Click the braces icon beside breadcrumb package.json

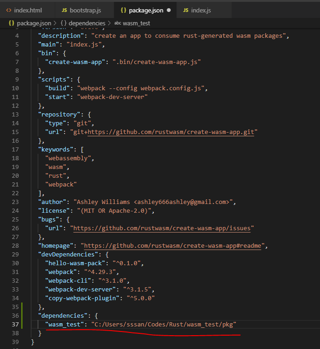[x=11, y=23]
